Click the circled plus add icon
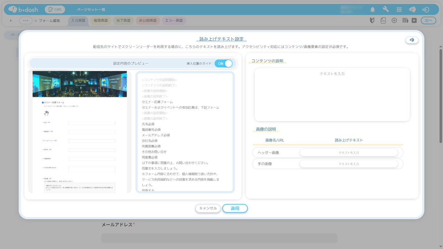 tap(394, 21)
